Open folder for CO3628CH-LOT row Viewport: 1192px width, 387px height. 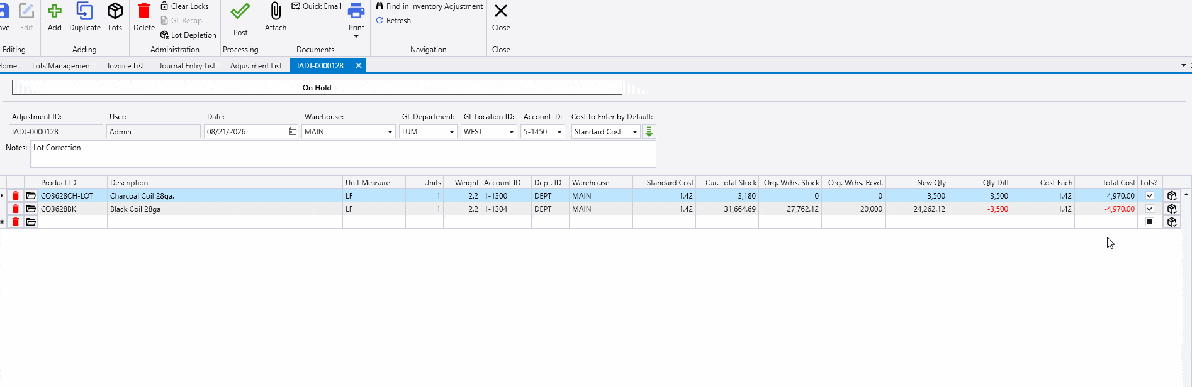point(31,196)
